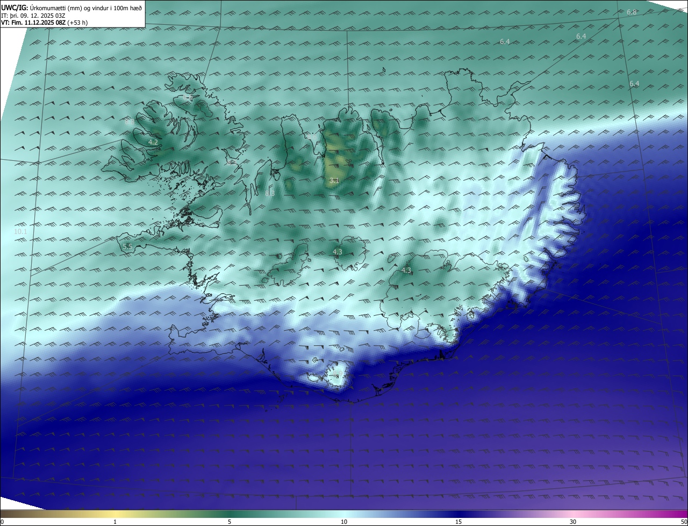Image resolution: width=688 pixels, height=526 pixels.
Task: Click the colorbar tick label 50
Action: click(x=684, y=522)
